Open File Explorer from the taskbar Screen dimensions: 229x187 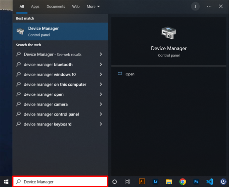click(x=169, y=182)
